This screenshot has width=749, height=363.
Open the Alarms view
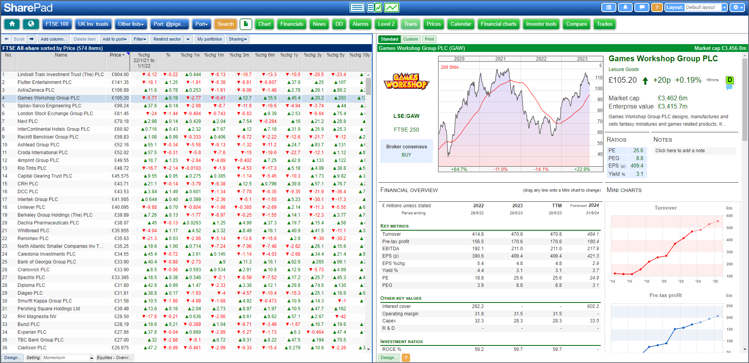(x=360, y=24)
